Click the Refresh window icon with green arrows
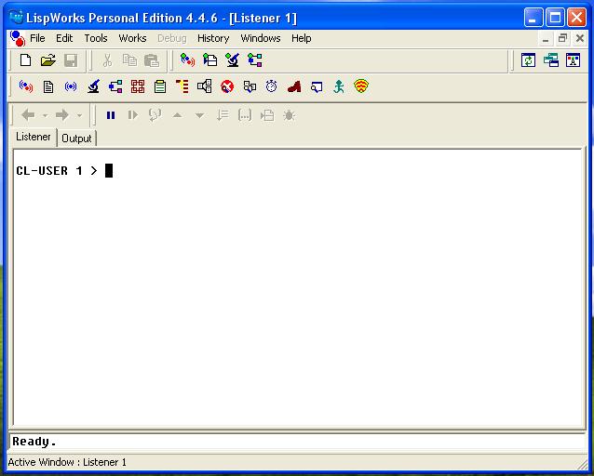 (528, 59)
